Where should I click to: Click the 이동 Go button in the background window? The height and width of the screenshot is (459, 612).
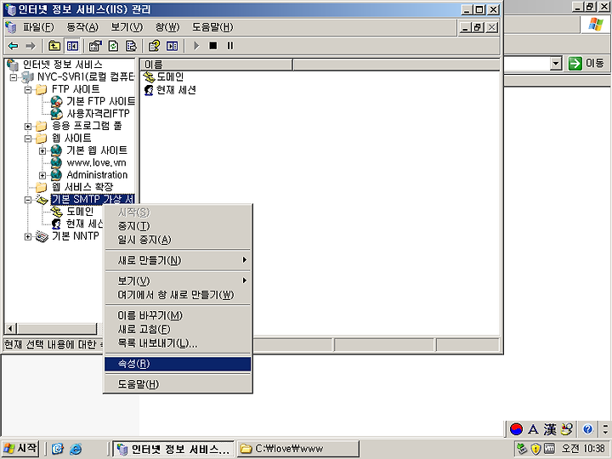coord(587,63)
